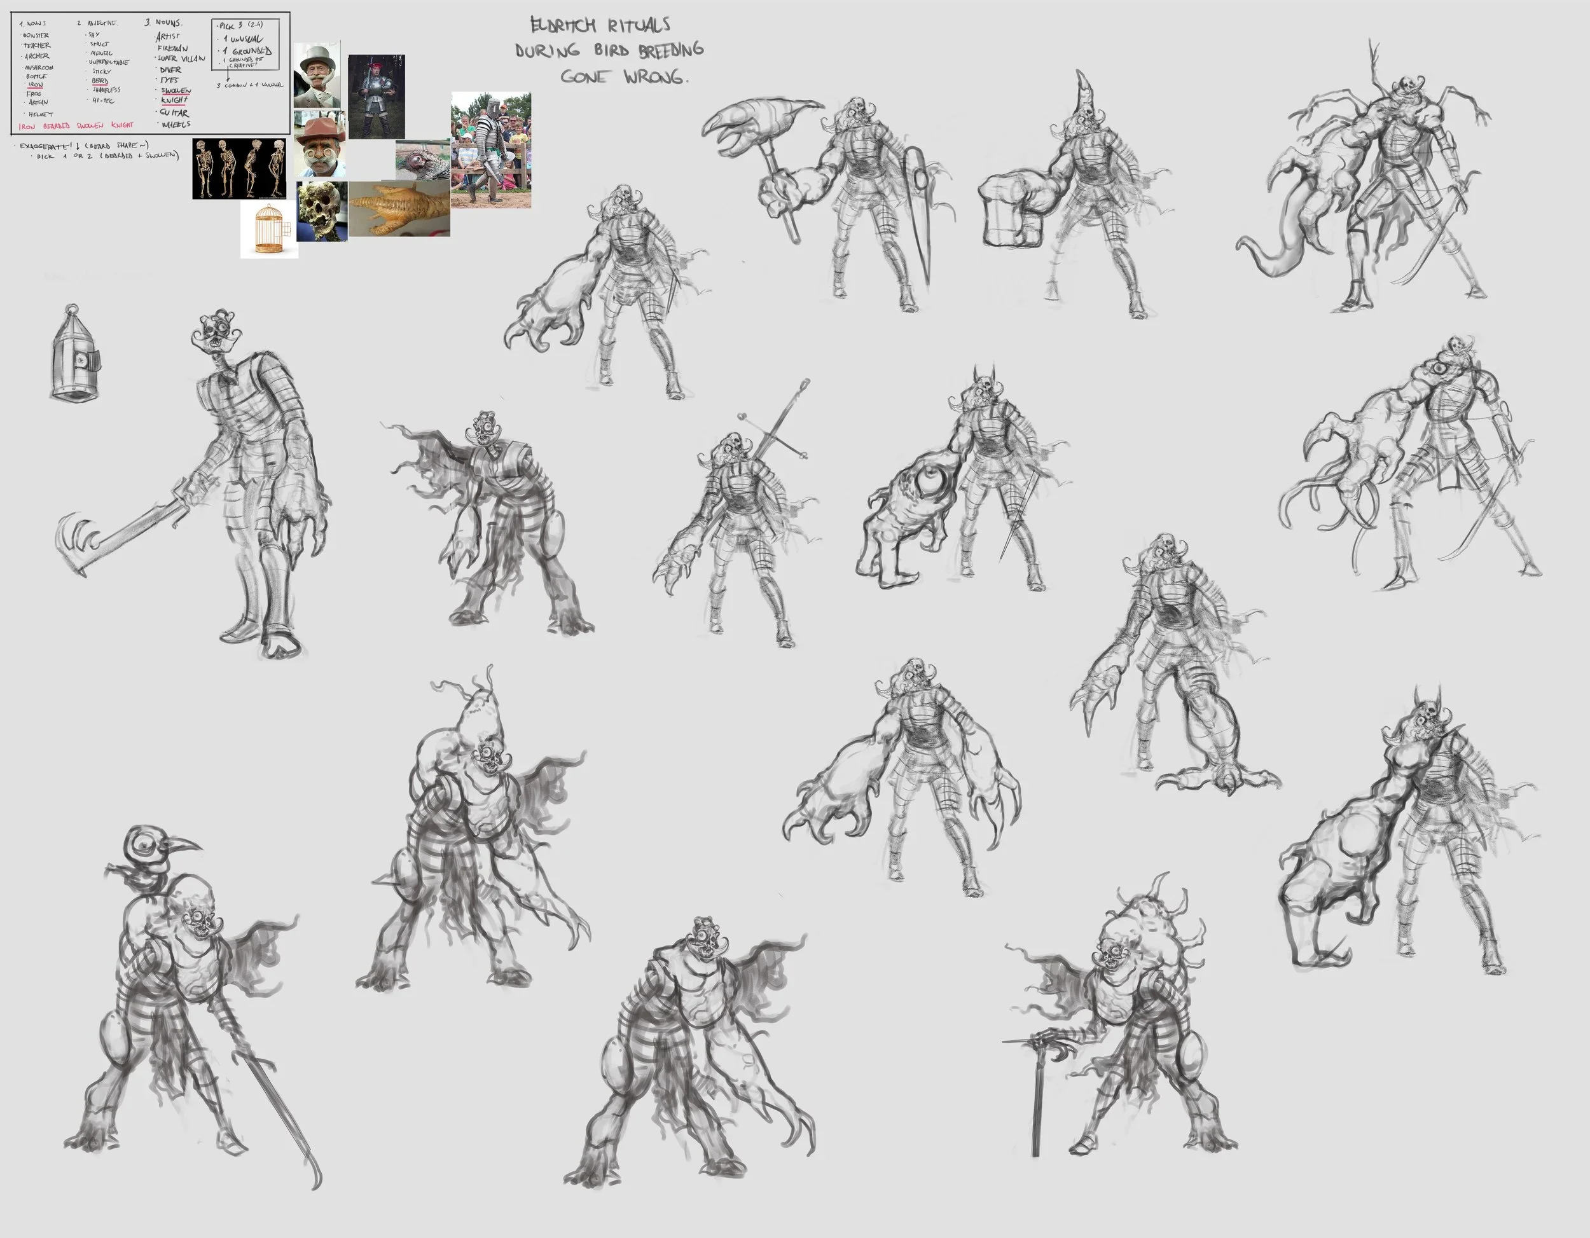This screenshot has width=1590, height=1238.
Task: Select the bird with swollen eye photo
Action: click(422, 160)
